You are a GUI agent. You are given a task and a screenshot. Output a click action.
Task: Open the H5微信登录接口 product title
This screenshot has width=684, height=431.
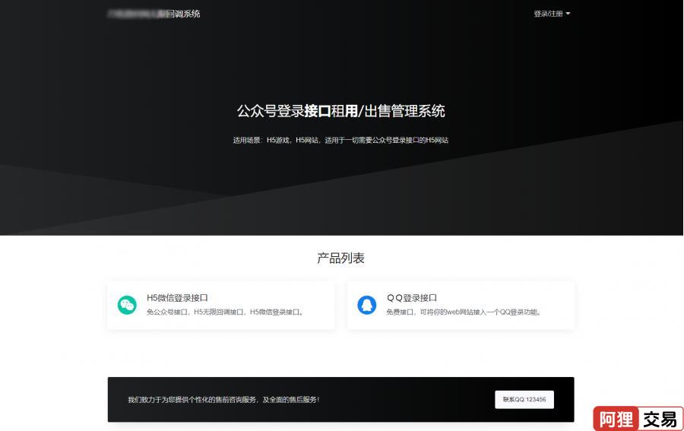[x=177, y=298]
